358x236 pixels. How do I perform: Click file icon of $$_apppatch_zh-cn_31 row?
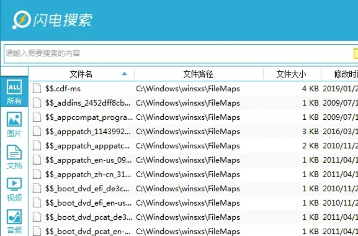click(37, 175)
